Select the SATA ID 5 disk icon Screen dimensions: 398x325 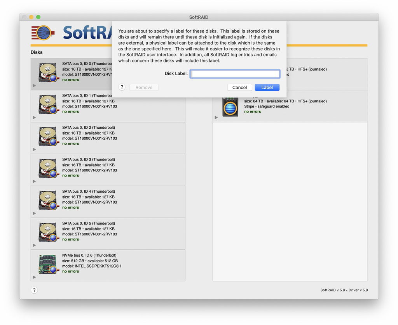pos(48,232)
